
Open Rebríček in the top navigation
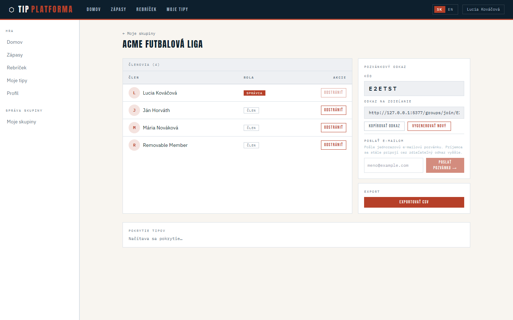point(146,10)
